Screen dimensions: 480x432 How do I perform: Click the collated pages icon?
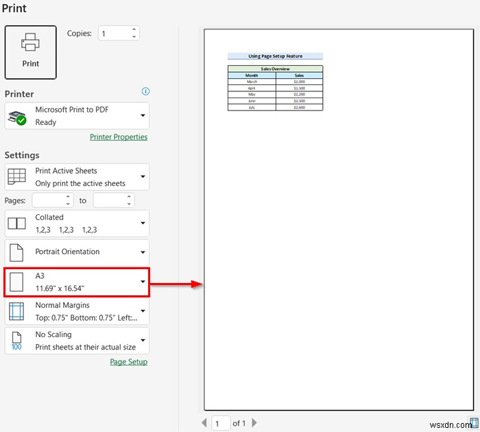16,223
